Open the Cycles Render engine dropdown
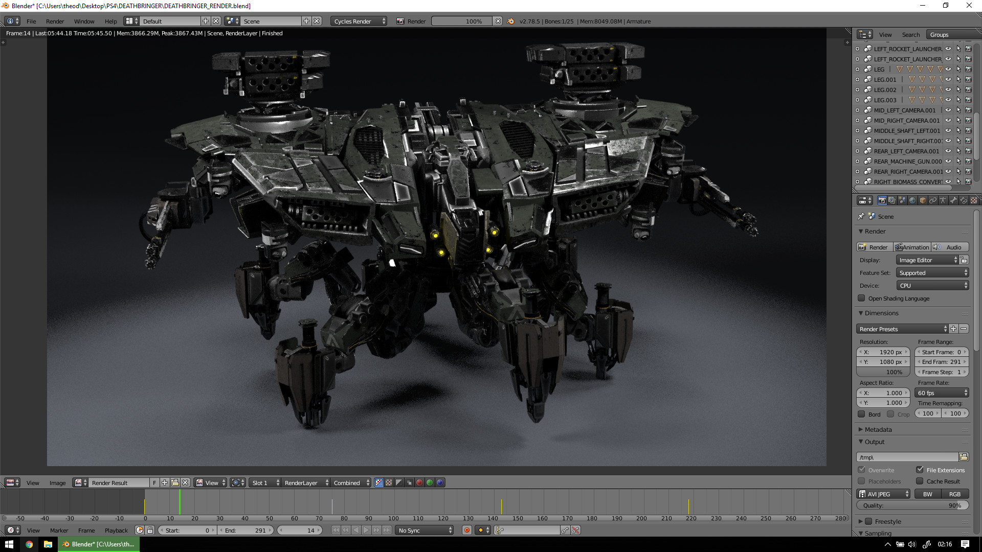 pos(358,21)
